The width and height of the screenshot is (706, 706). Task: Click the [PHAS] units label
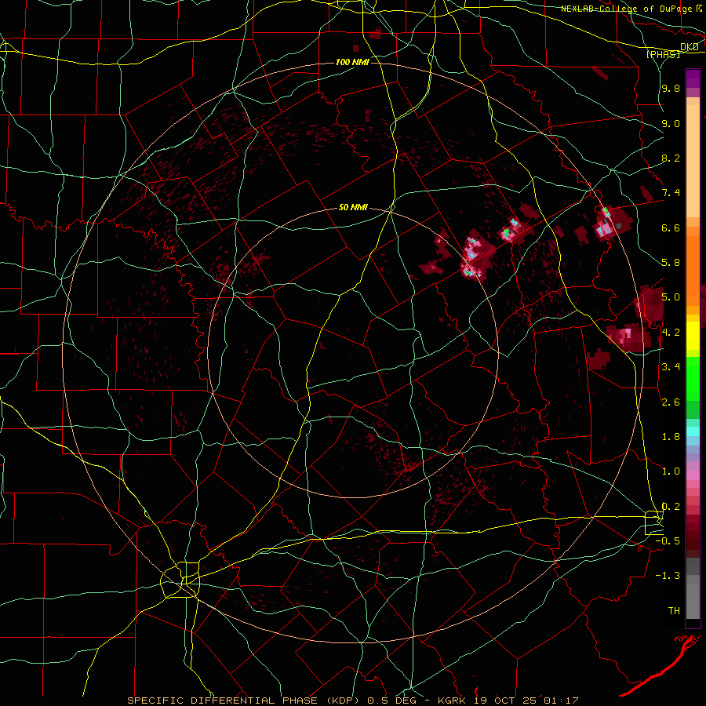663,54
